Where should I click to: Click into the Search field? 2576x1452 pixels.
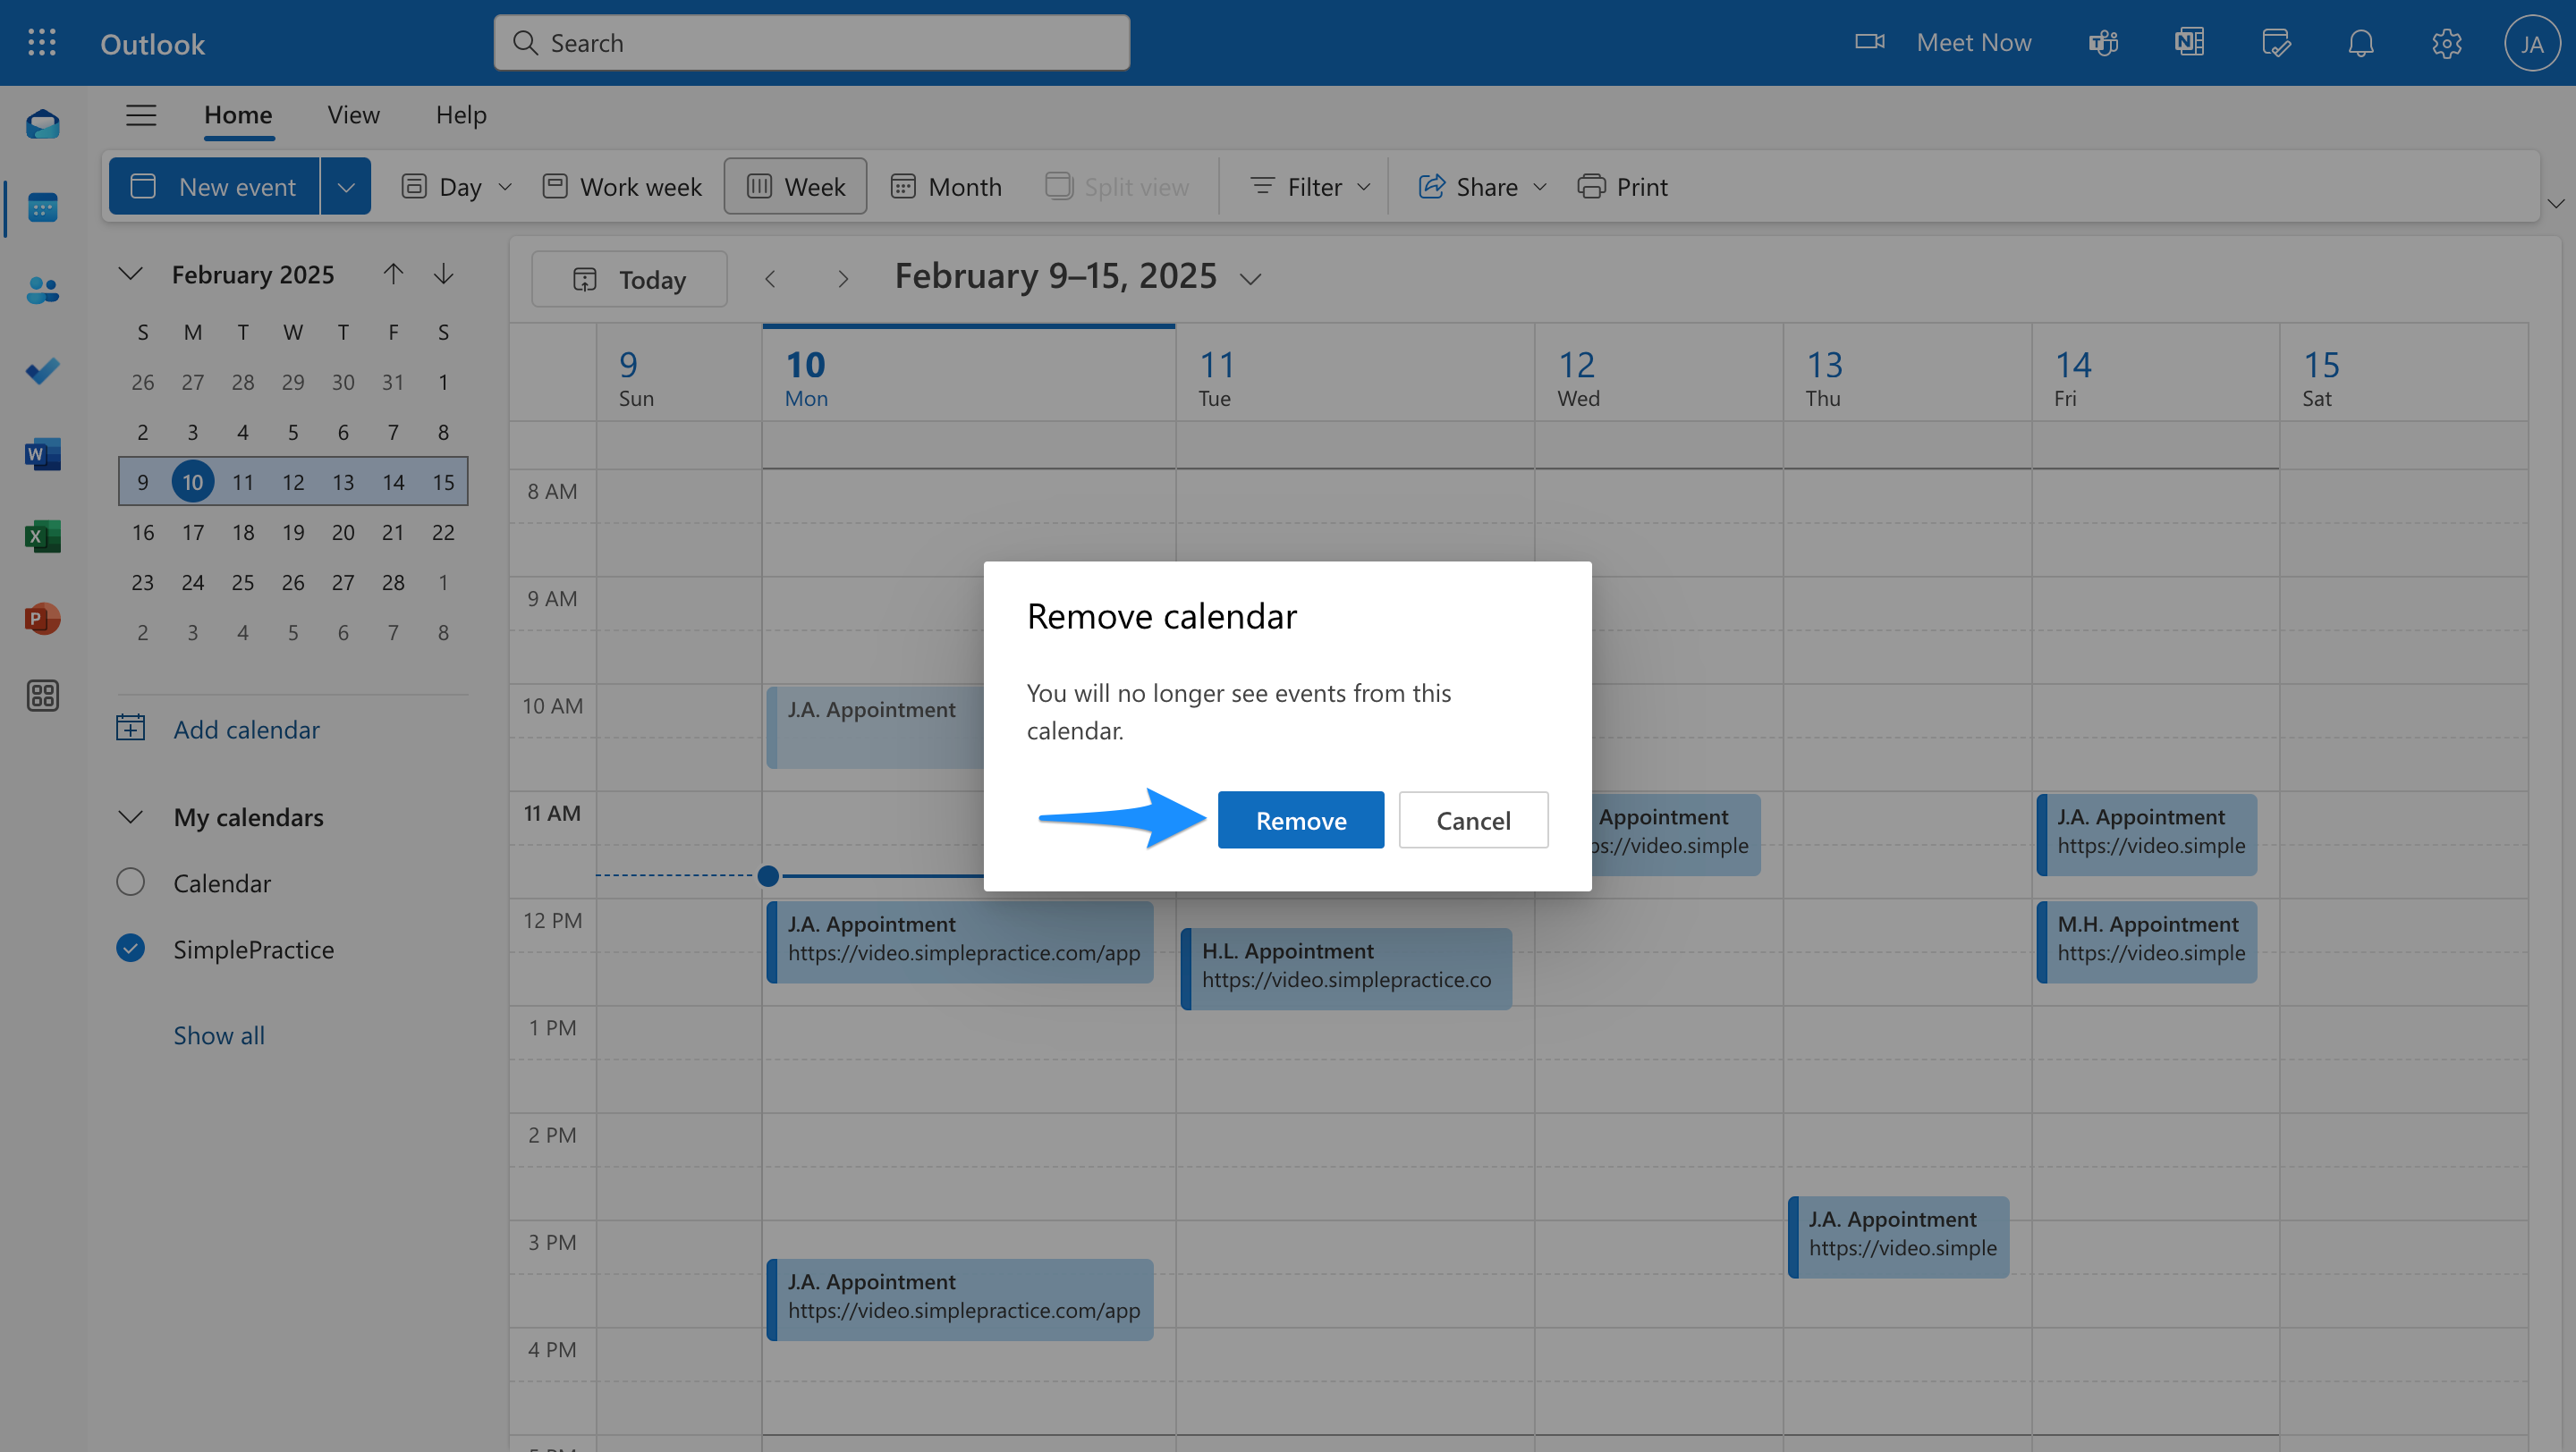coord(811,43)
